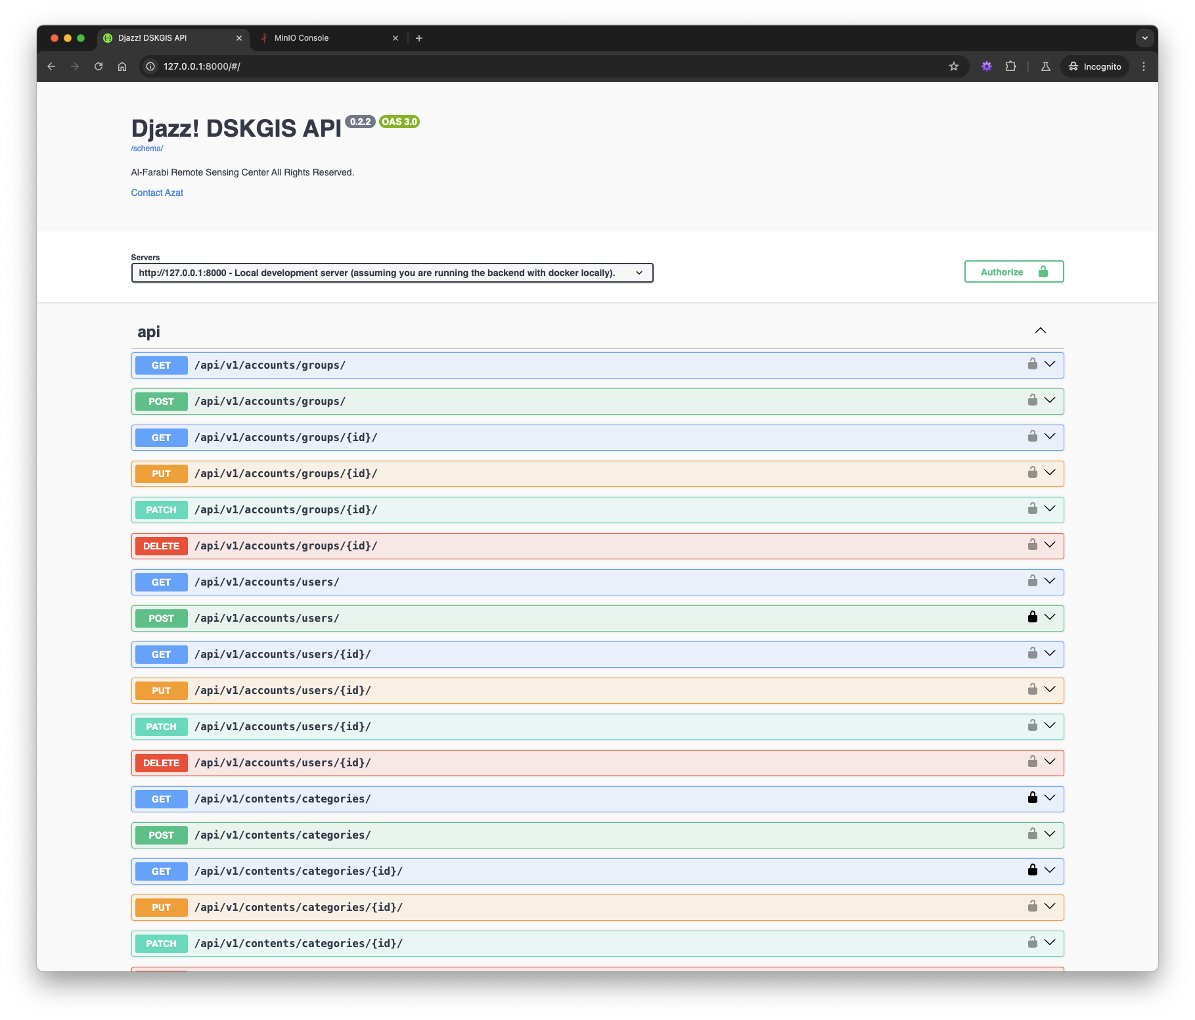The width and height of the screenshot is (1195, 1020).
Task: Expand DELETE /api/v1/accounts/users/{id}/ chevron
Action: pos(1050,762)
